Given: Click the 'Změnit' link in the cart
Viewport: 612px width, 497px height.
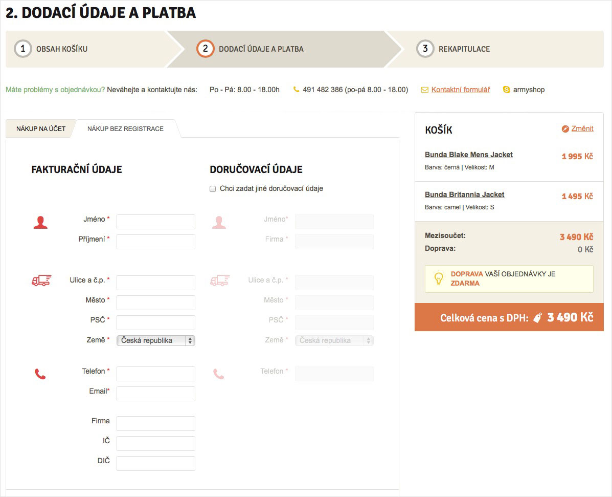Looking at the screenshot, I should coord(582,128).
